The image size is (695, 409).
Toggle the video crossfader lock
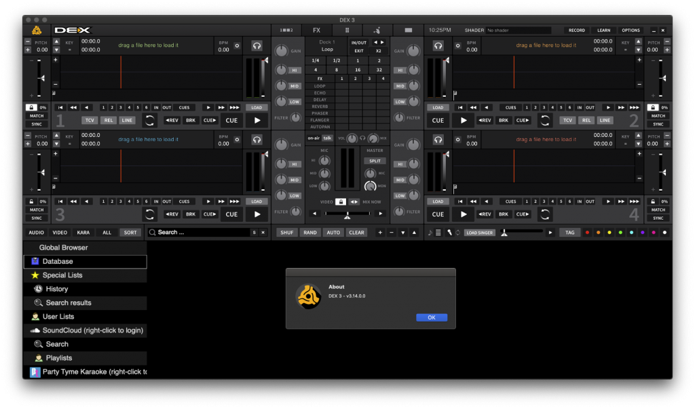pos(340,201)
